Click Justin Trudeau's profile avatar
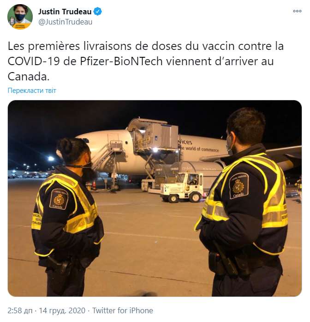Screen dimensions: 310x322 20,17
